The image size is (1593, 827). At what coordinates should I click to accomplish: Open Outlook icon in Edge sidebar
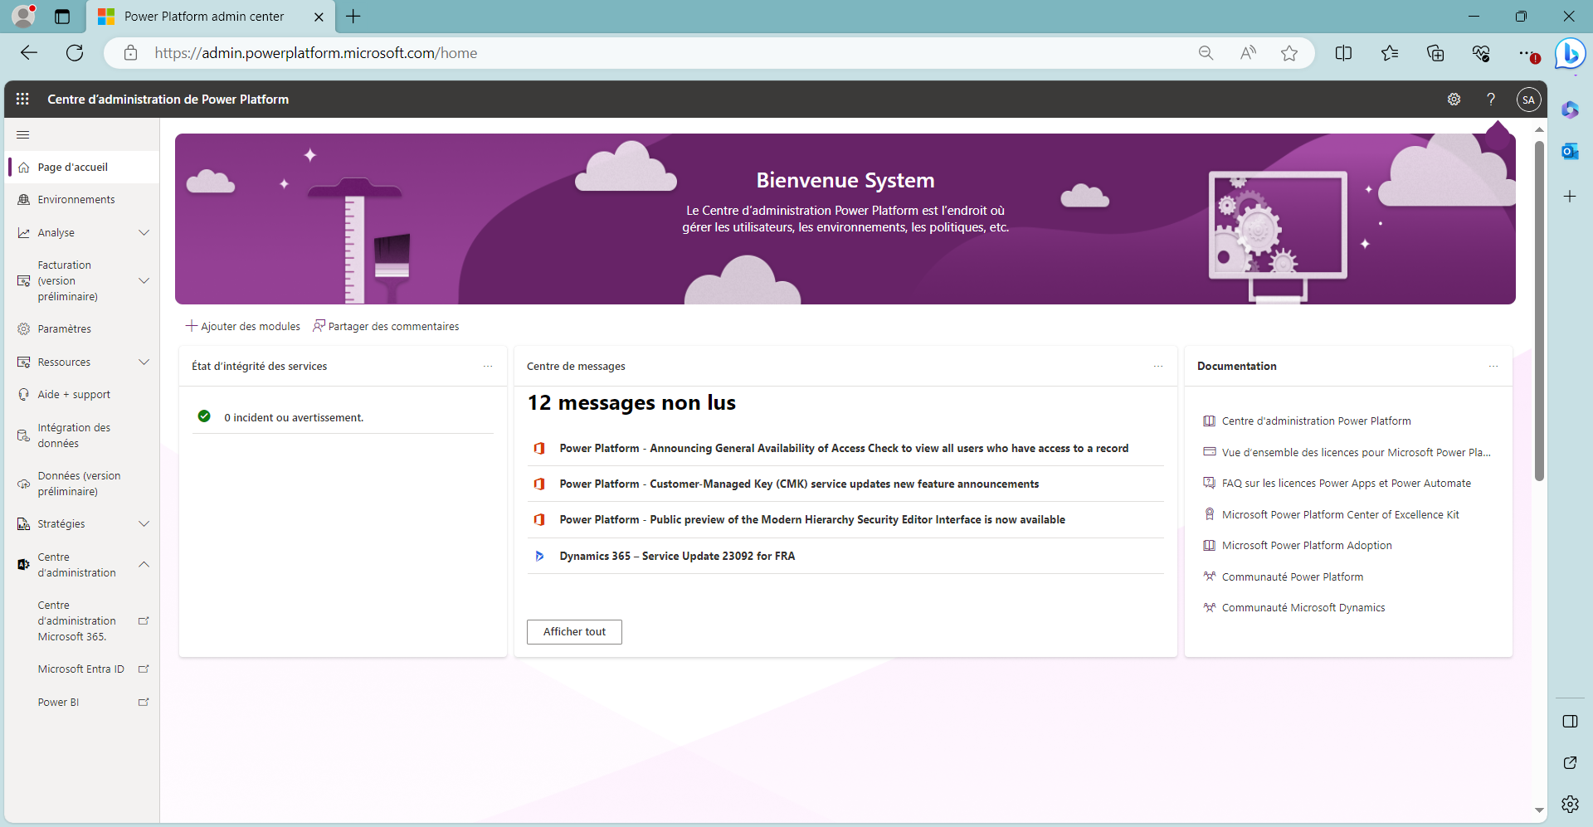pyautogui.click(x=1570, y=151)
